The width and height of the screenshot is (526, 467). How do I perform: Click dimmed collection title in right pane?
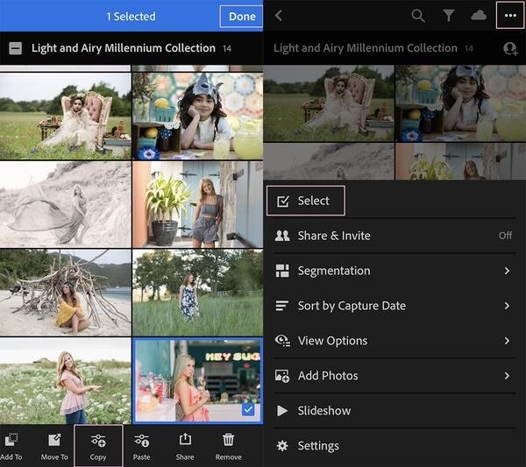366,48
